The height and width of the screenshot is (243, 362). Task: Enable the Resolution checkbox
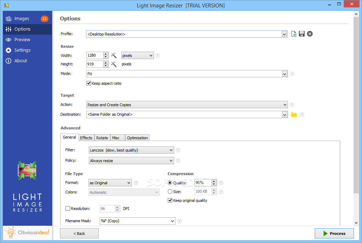[x=68, y=209]
